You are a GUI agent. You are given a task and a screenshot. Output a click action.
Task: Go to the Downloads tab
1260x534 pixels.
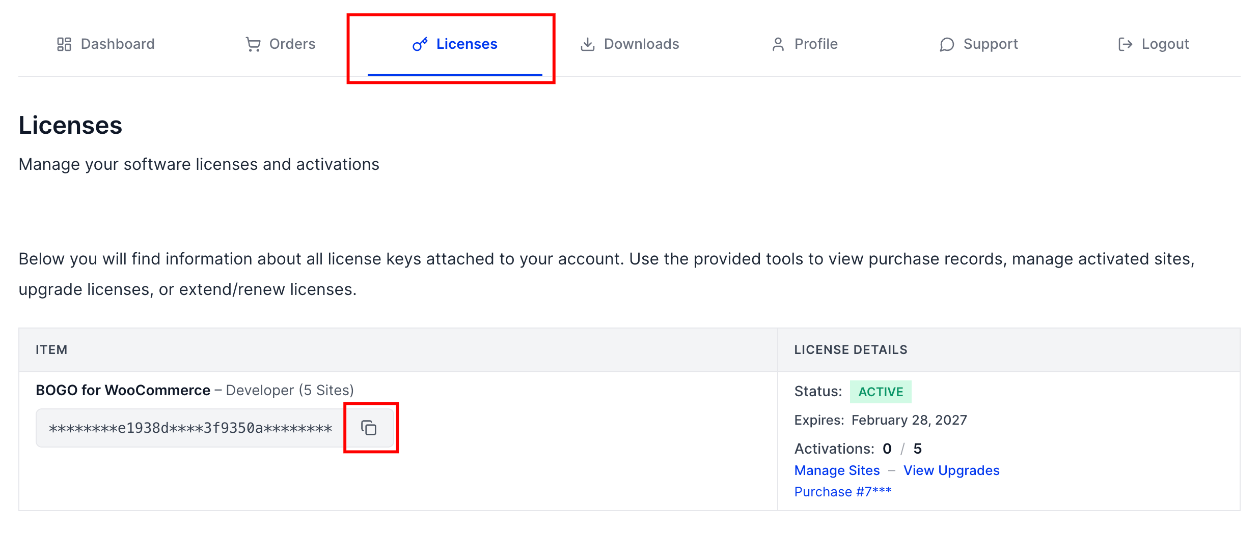click(x=630, y=44)
